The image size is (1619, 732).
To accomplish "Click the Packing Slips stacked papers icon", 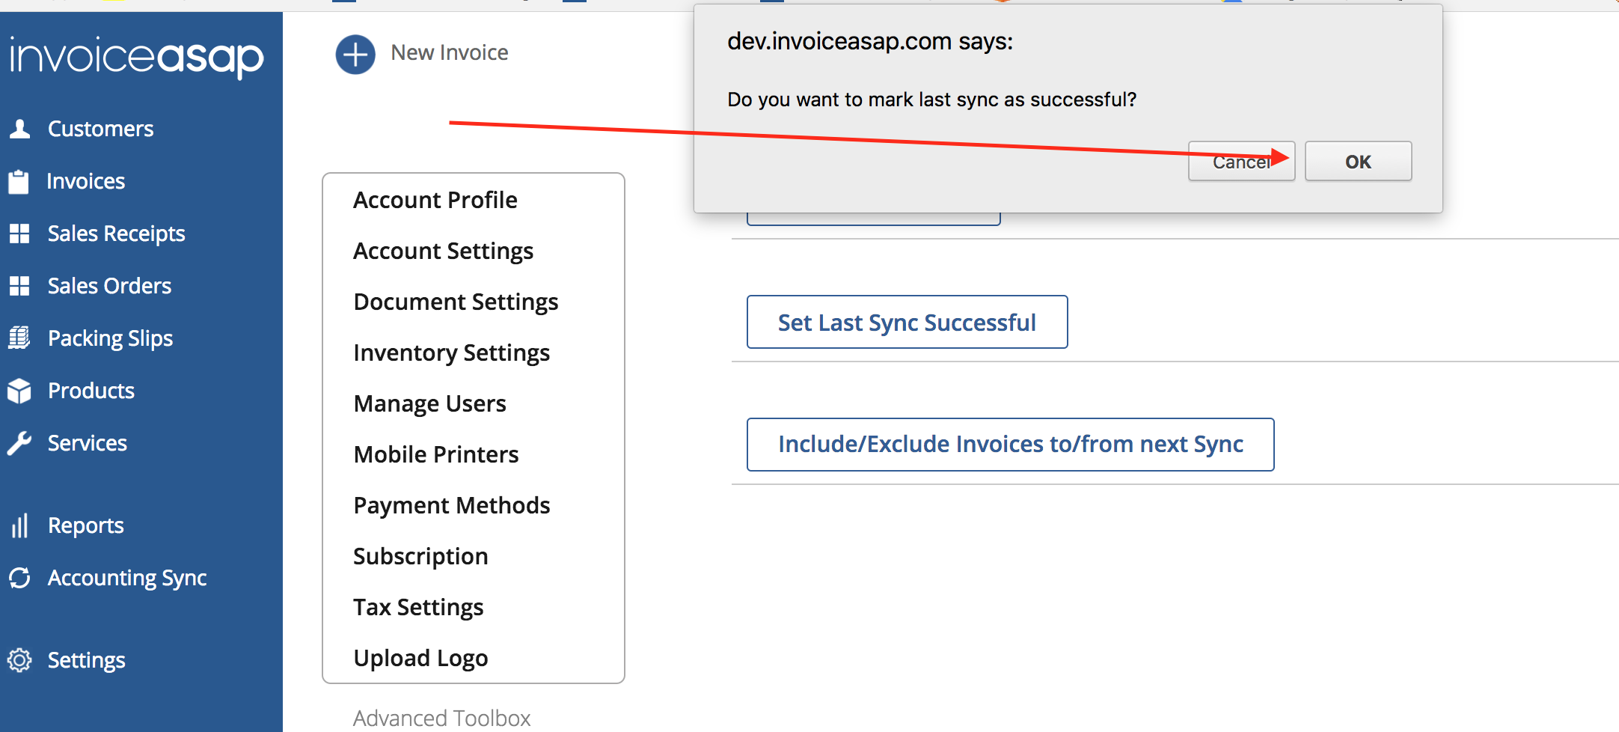I will [x=19, y=338].
